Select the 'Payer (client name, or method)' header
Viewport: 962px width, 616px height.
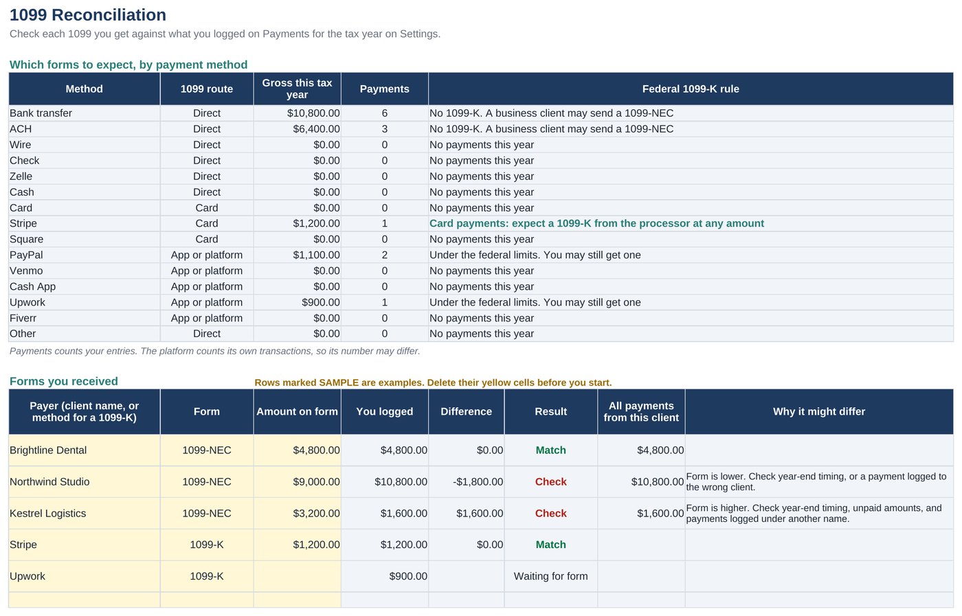click(85, 411)
